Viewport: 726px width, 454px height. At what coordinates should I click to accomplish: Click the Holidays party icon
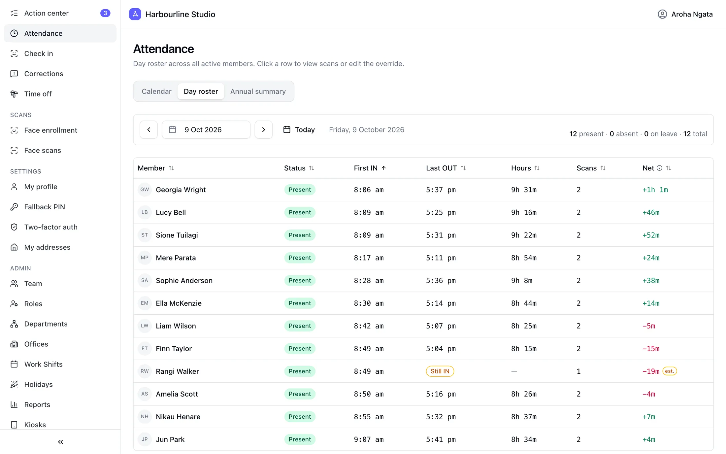(x=14, y=384)
